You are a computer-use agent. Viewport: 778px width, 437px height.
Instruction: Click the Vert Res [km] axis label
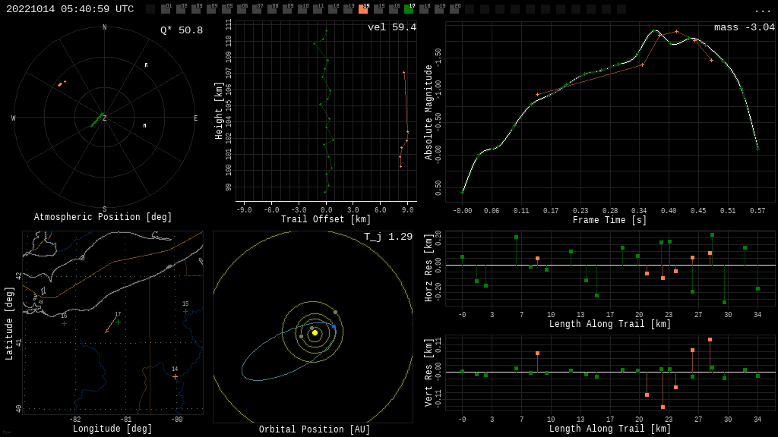(429, 373)
